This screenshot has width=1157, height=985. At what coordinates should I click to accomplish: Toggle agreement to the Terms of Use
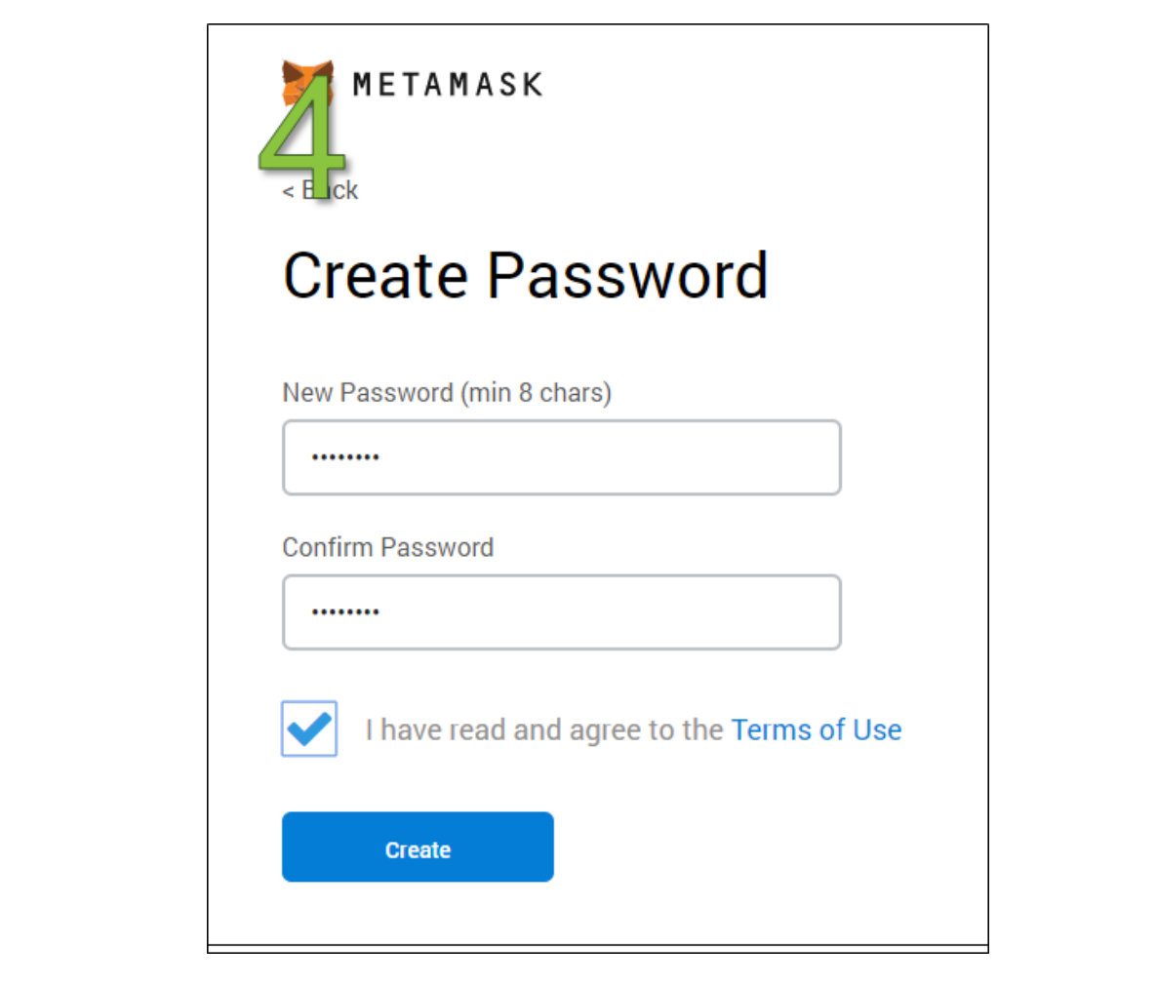(309, 729)
